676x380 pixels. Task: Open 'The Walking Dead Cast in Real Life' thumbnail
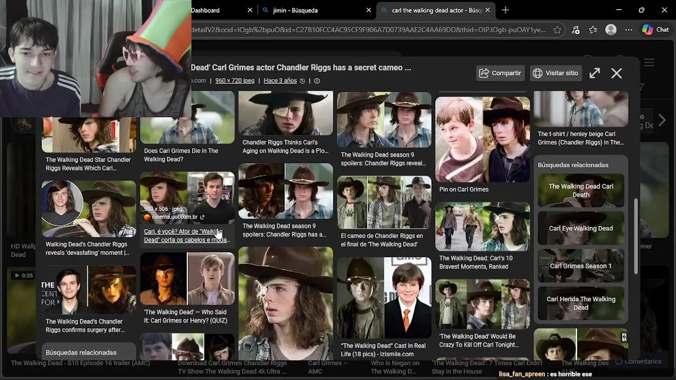click(x=384, y=298)
